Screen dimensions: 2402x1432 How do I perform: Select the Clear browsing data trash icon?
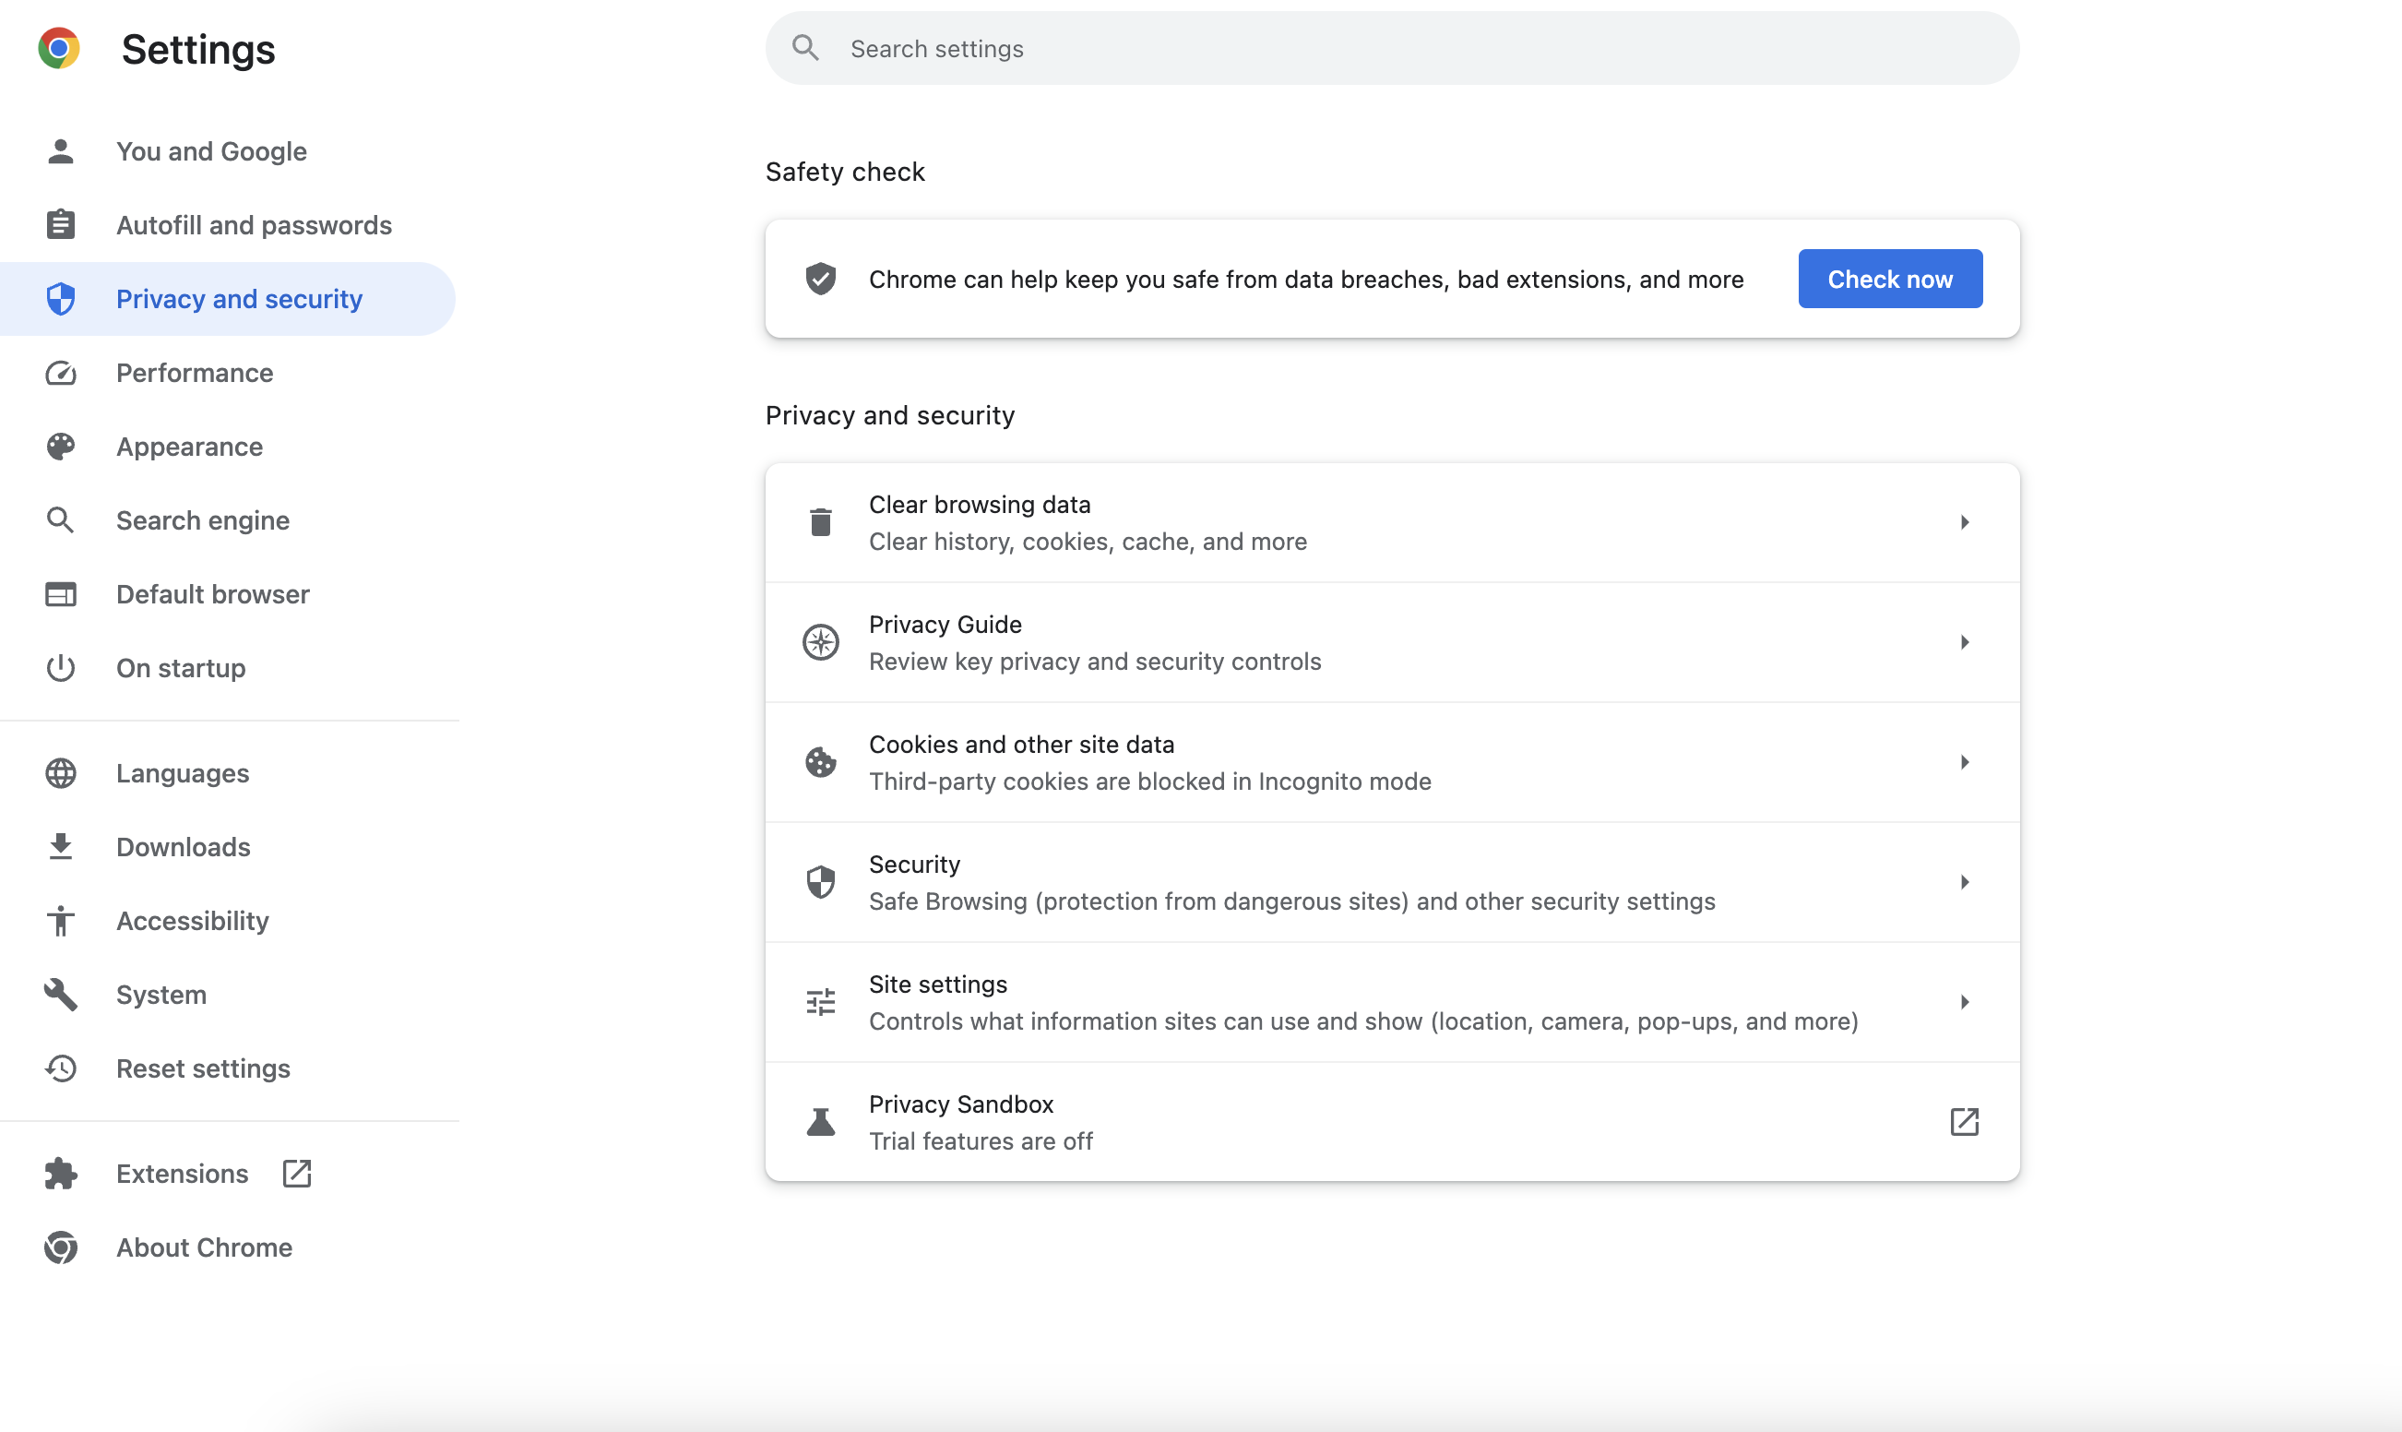pyautogui.click(x=820, y=521)
